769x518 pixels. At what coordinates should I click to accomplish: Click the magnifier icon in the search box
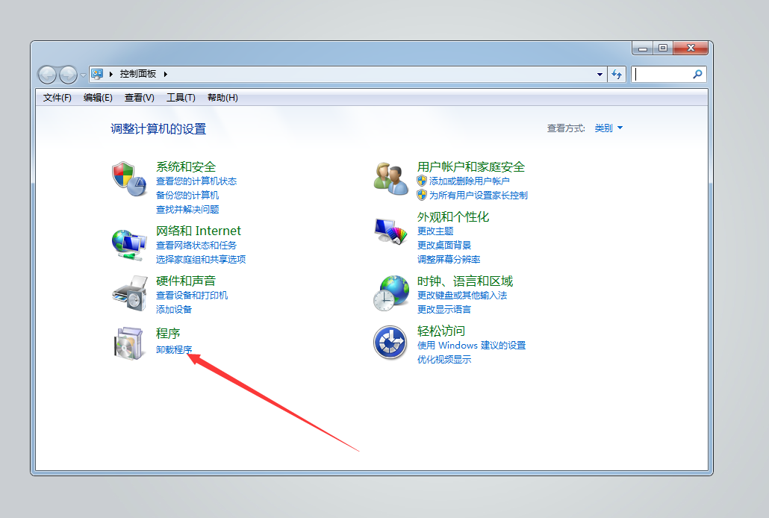click(x=697, y=74)
